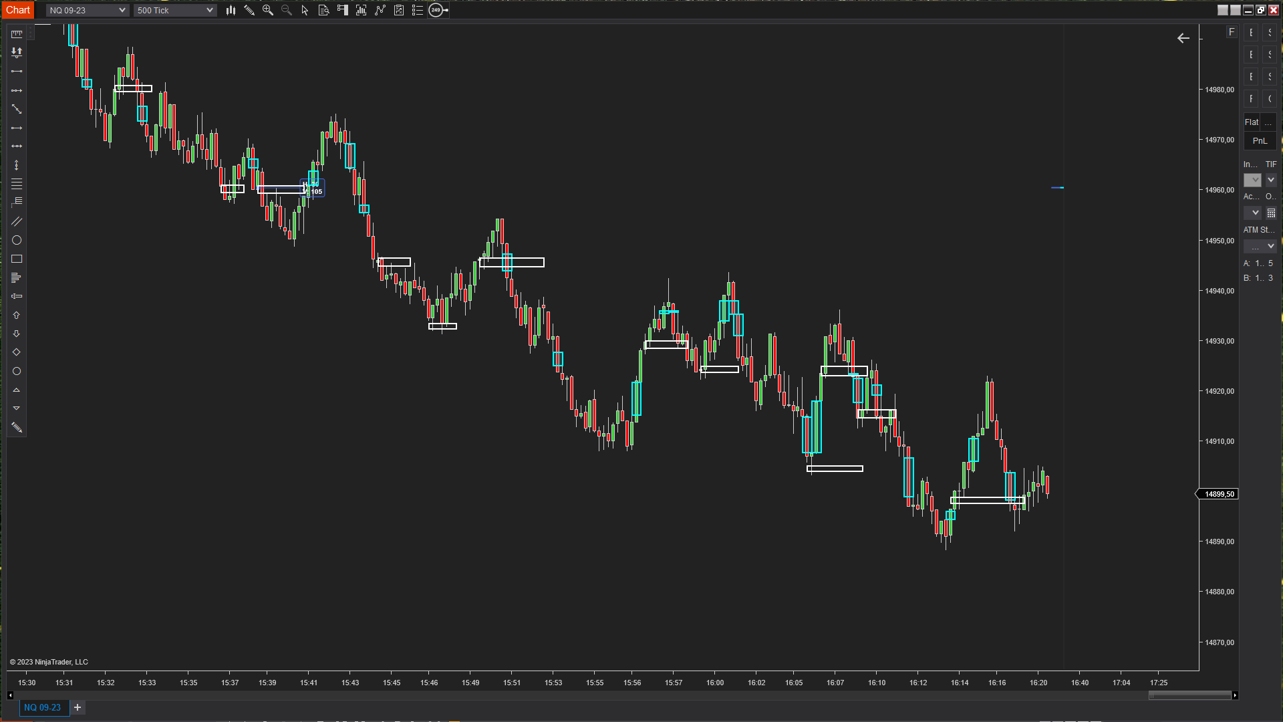Select the region highlight tool

click(17, 296)
